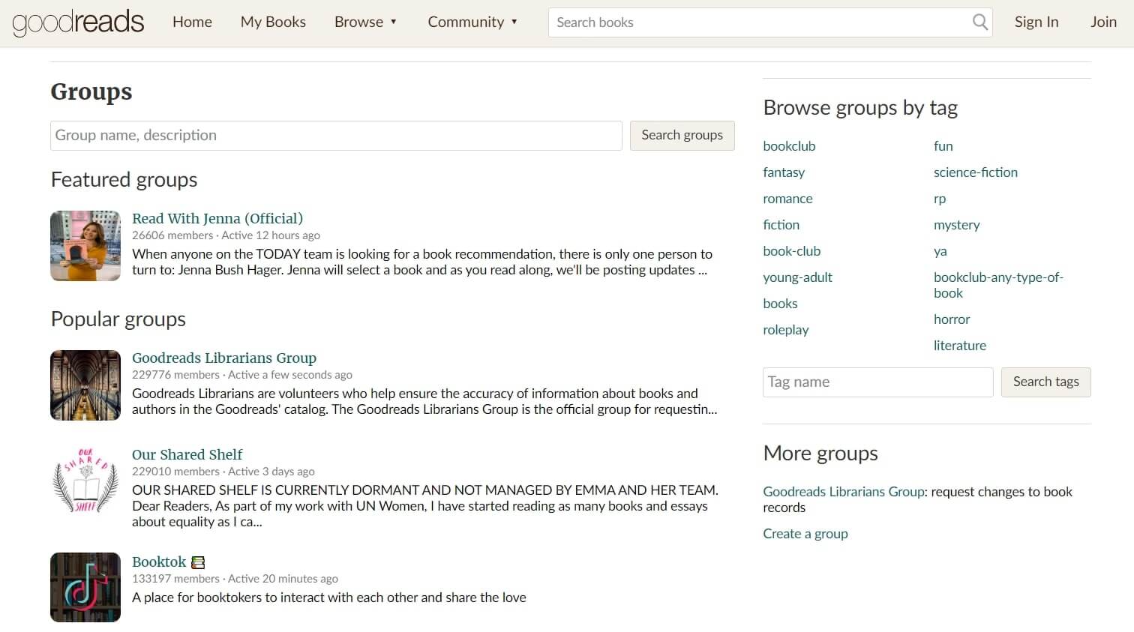This screenshot has width=1134, height=632.
Task: Click the search magnifier icon in header
Action: click(979, 22)
